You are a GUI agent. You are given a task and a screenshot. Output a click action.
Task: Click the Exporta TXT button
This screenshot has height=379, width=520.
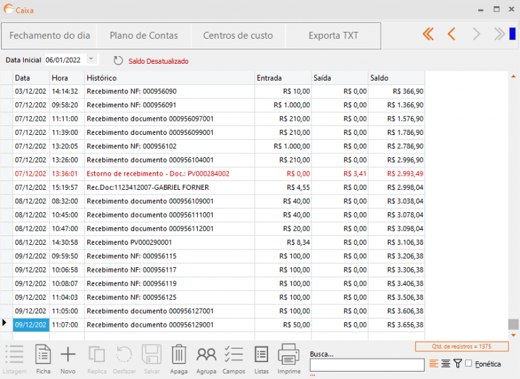click(x=333, y=35)
